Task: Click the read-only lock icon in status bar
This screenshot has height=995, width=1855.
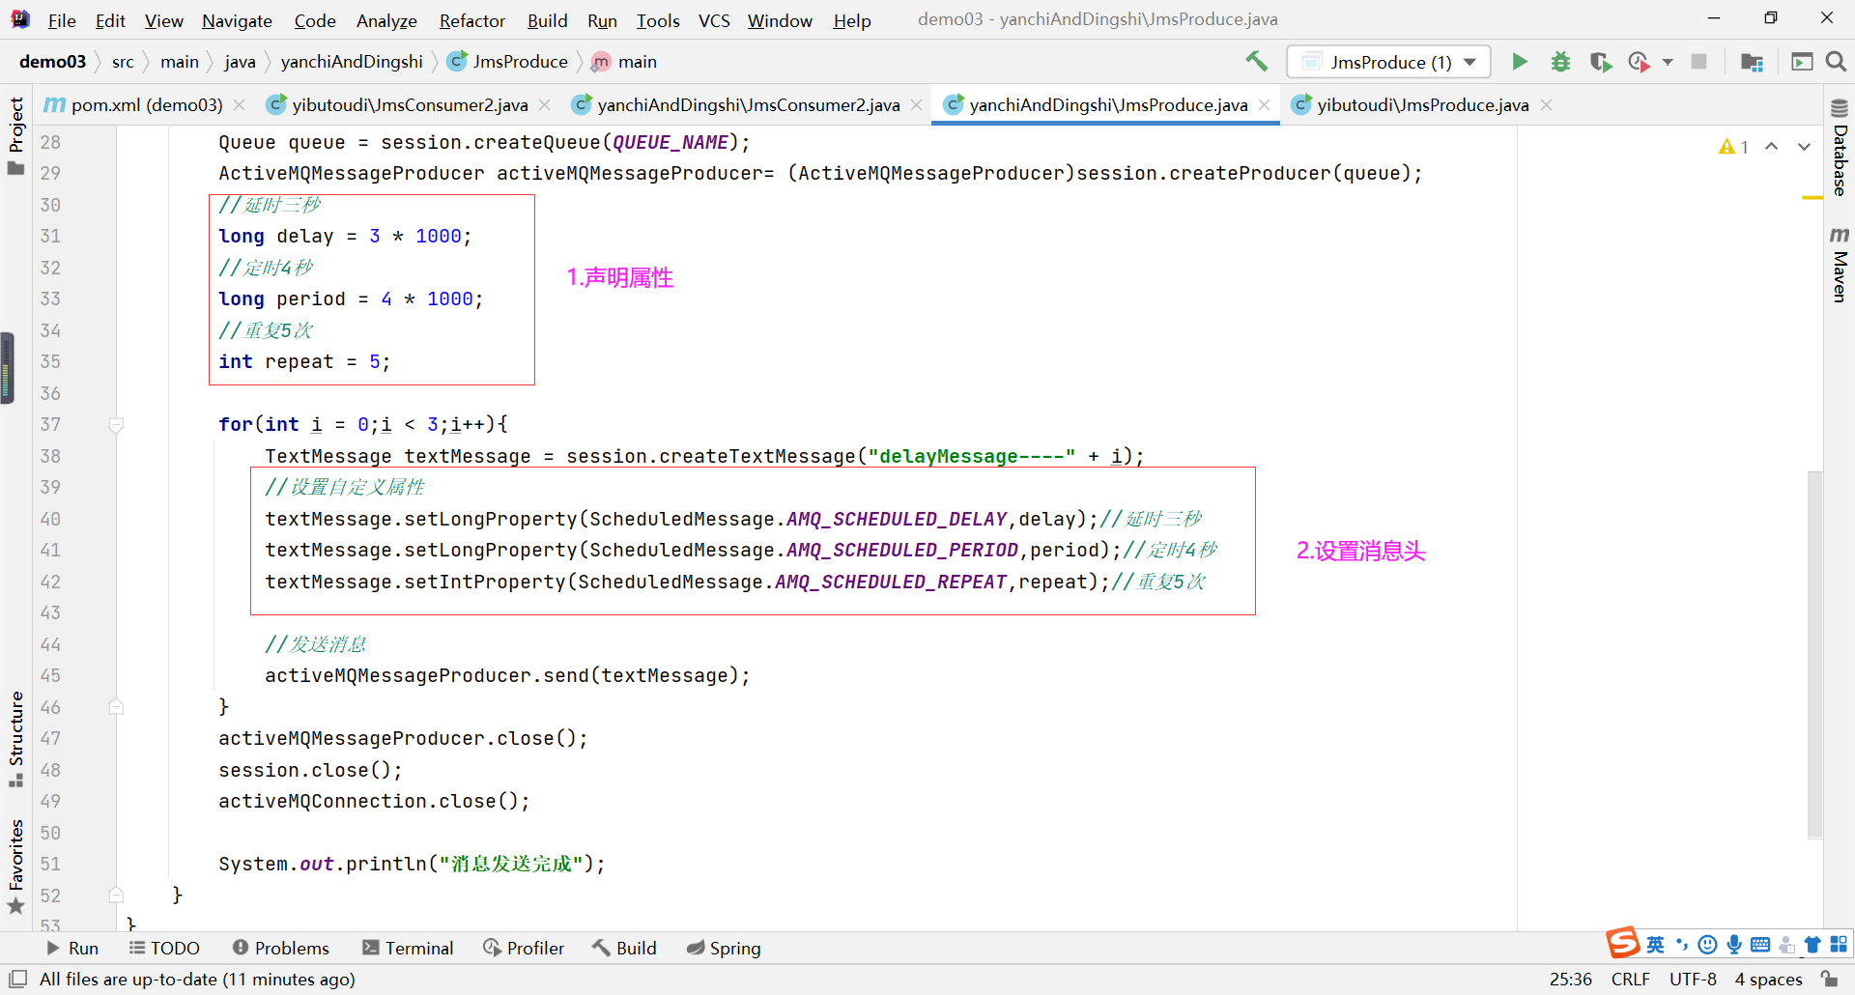Action: (x=1829, y=979)
